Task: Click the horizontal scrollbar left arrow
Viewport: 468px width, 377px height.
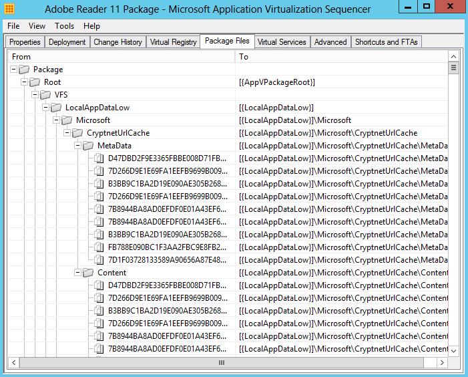Action: 14,363
